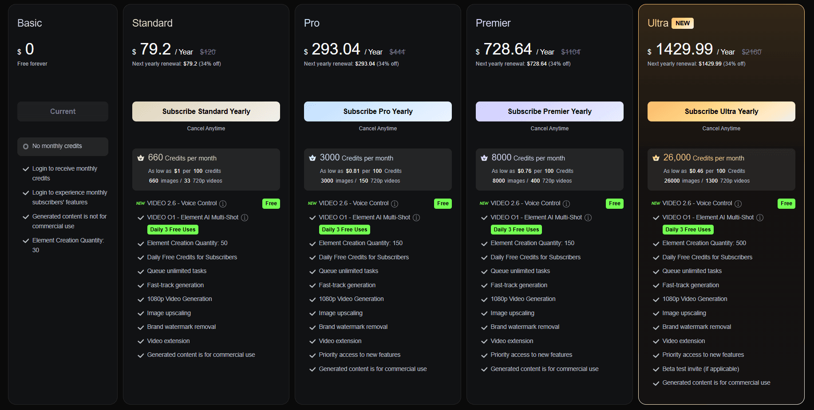The image size is (814, 410).
Task: Click NEW badge next to Ultra title
Action: pos(683,23)
